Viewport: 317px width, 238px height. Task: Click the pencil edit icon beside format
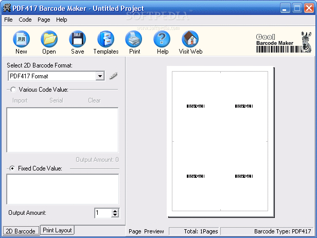[x=113, y=76]
